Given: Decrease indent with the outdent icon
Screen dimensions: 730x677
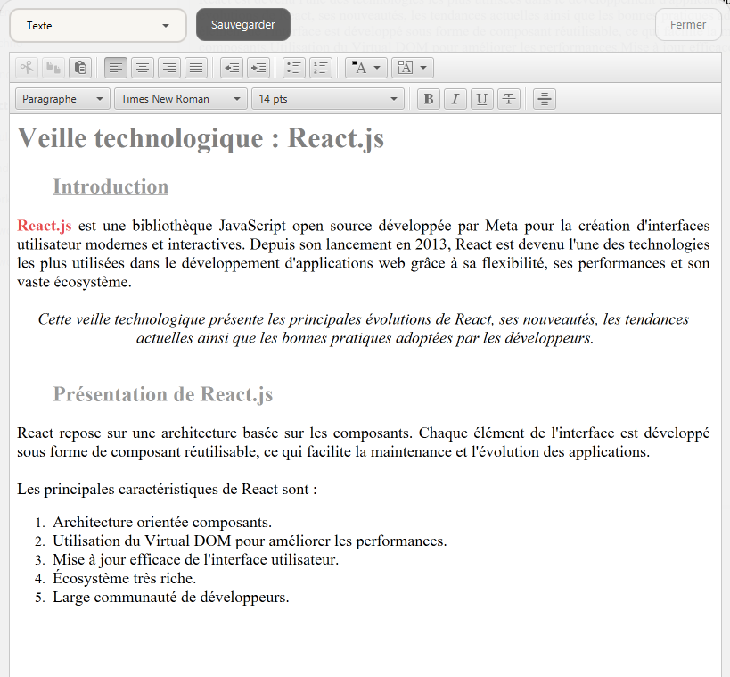Looking at the screenshot, I should point(232,68).
